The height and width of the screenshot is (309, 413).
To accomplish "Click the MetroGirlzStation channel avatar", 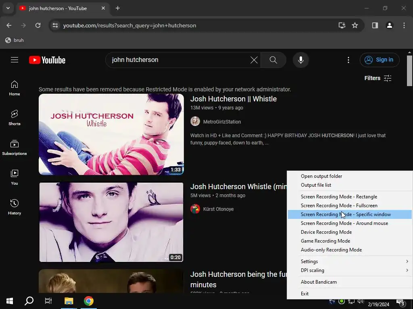I will [x=195, y=122].
